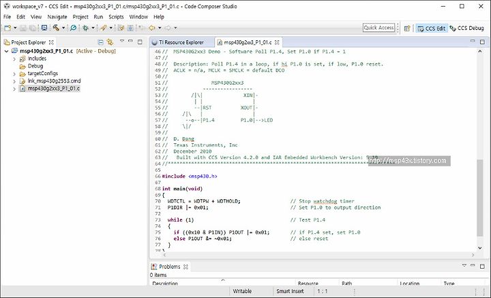
Task: Switch to the CCS Debug perspective
Action: pos(467,28)
